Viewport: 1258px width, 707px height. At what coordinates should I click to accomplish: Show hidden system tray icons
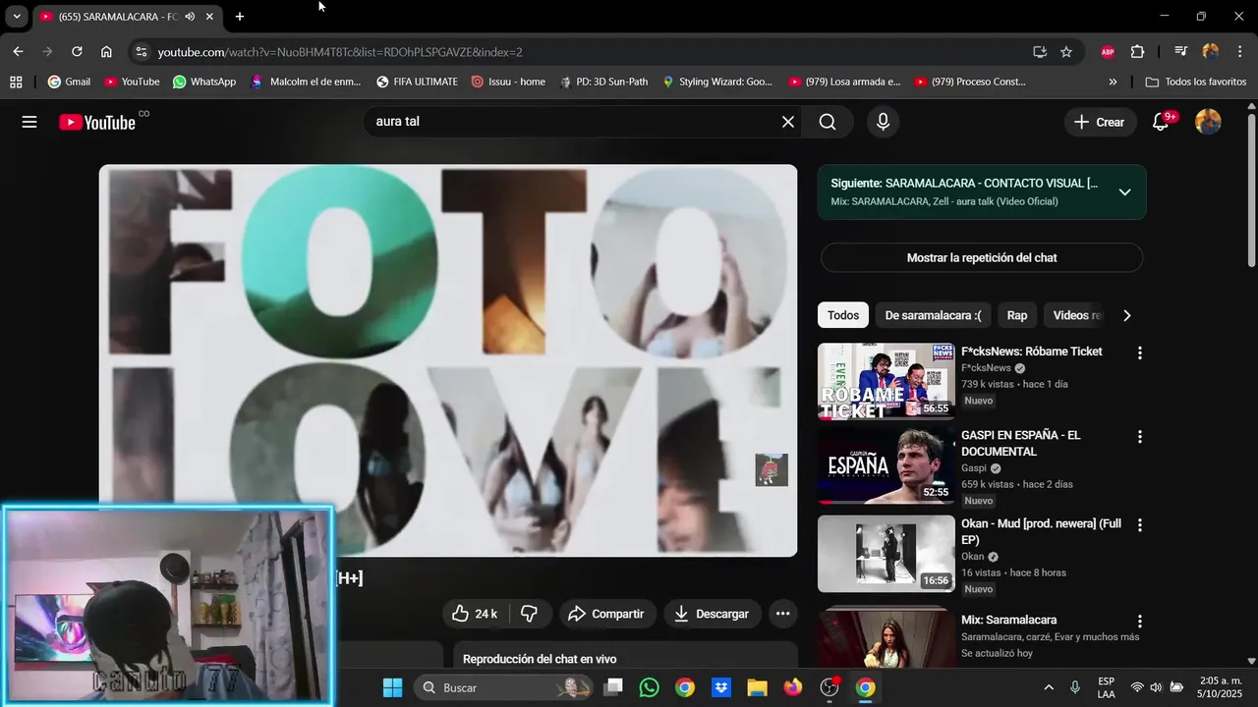1049,687
